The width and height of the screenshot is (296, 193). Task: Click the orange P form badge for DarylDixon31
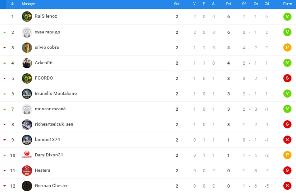click(287, 155)
